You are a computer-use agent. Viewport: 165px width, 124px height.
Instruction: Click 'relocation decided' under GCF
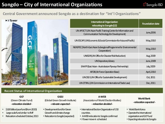[x=21, y=104]
